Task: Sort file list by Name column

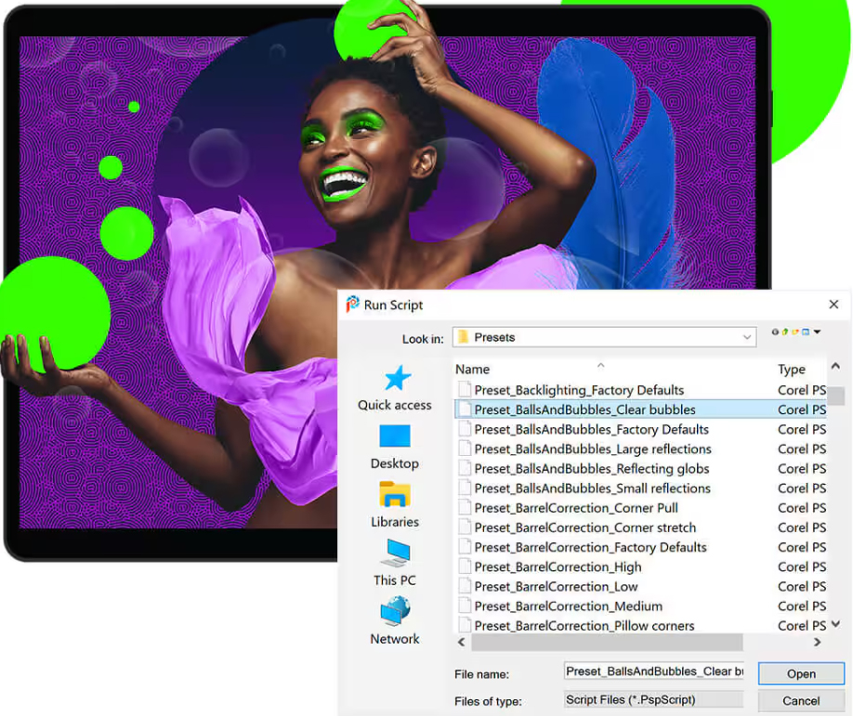Action: [472, 370]
